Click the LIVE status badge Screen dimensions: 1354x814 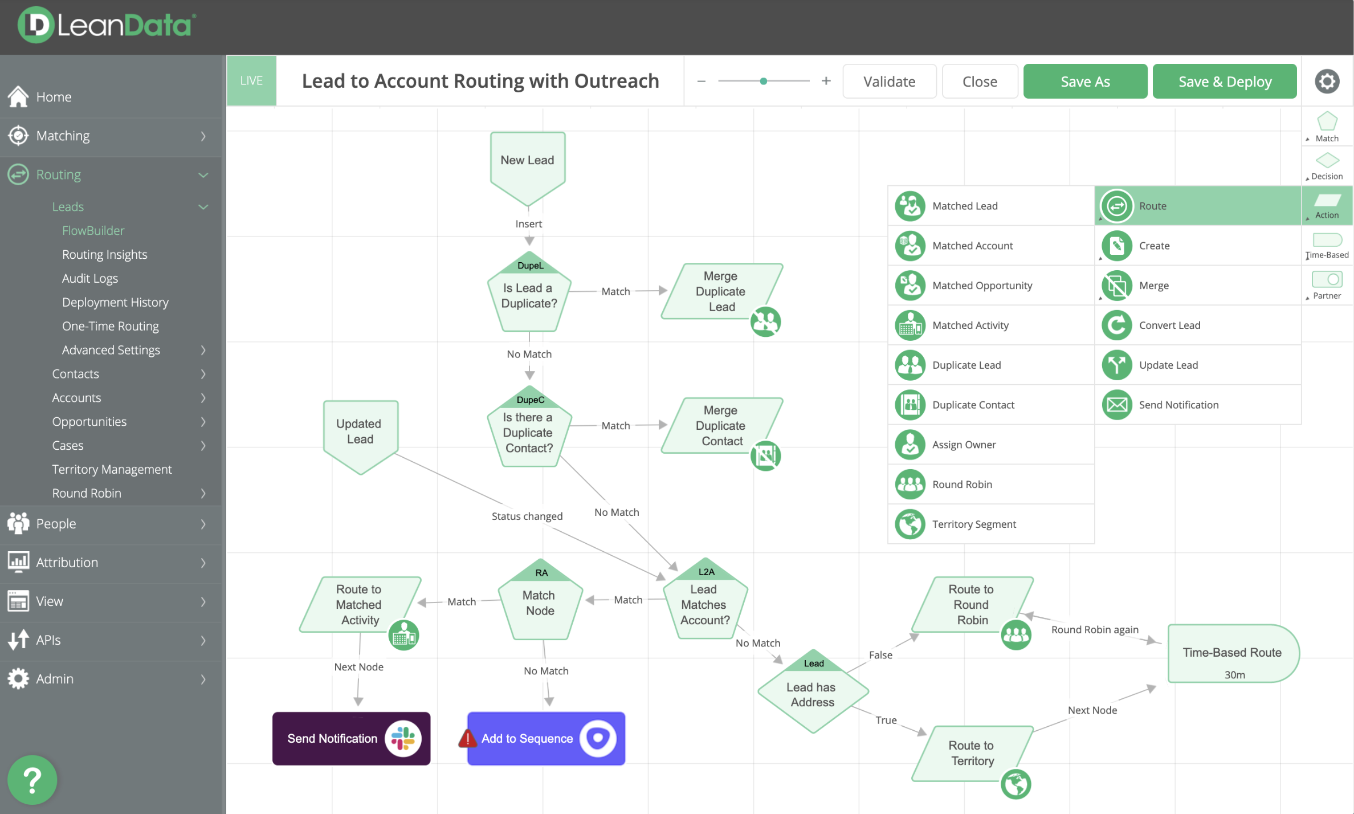(252, 81)
